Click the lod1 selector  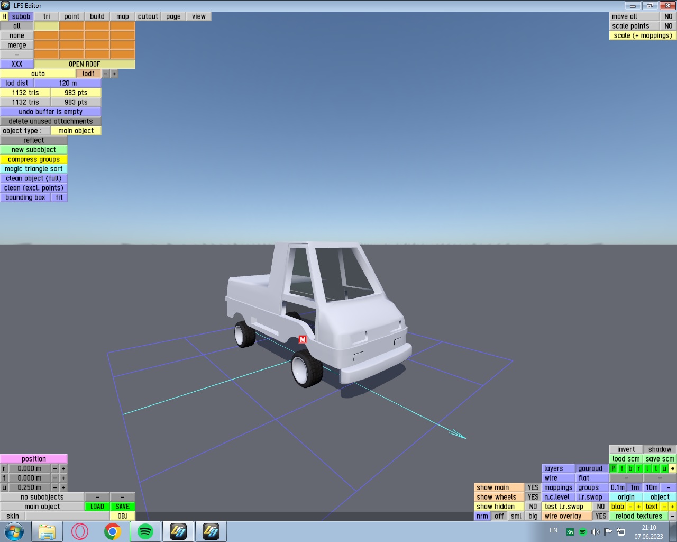[89, 74]
